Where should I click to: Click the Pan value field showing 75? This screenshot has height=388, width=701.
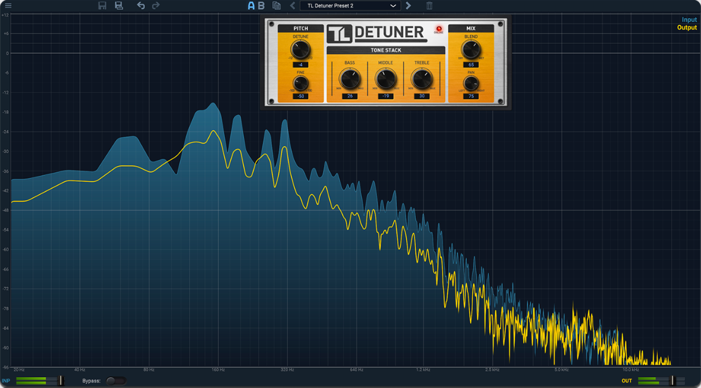click(x=471, y=96)
